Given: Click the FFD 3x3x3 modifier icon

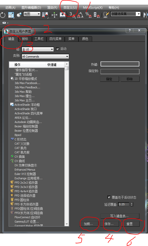Looking at the screenshot, I should click(x=12, y=187).
